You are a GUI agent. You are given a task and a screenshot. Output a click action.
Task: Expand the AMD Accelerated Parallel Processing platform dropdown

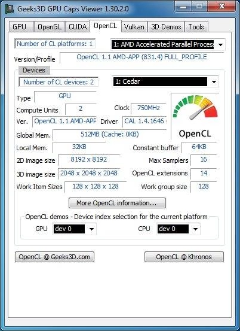pyautogui.click(x=168, y=44)
